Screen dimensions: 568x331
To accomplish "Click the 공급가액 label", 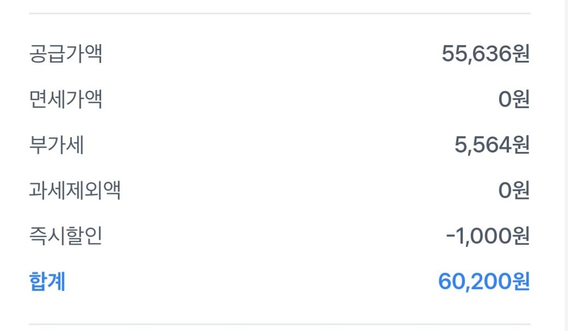I will (x=66, y=54).
